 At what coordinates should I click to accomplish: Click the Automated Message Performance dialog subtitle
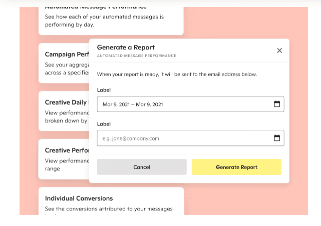coord(136,55)
